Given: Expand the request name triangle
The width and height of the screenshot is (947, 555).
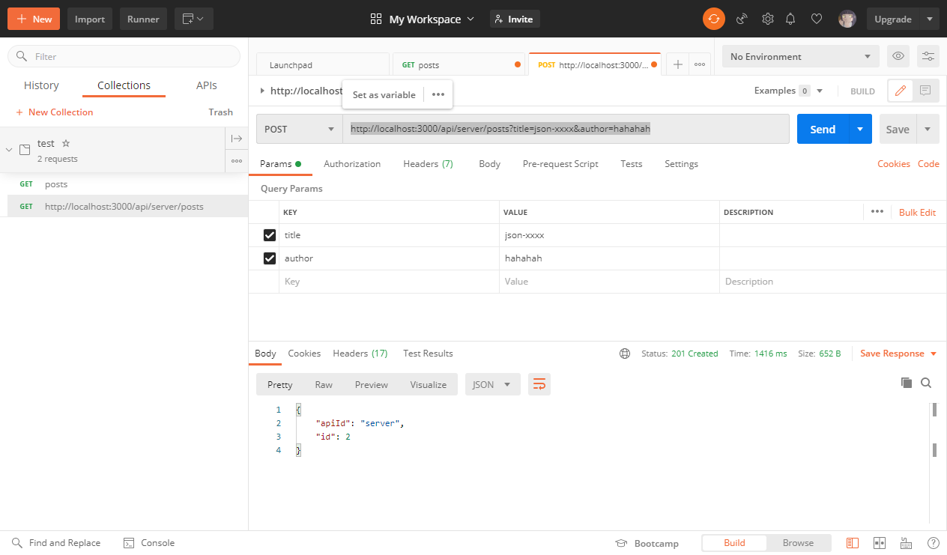Looking at the screenshot, I should click(x=262, y=91).
